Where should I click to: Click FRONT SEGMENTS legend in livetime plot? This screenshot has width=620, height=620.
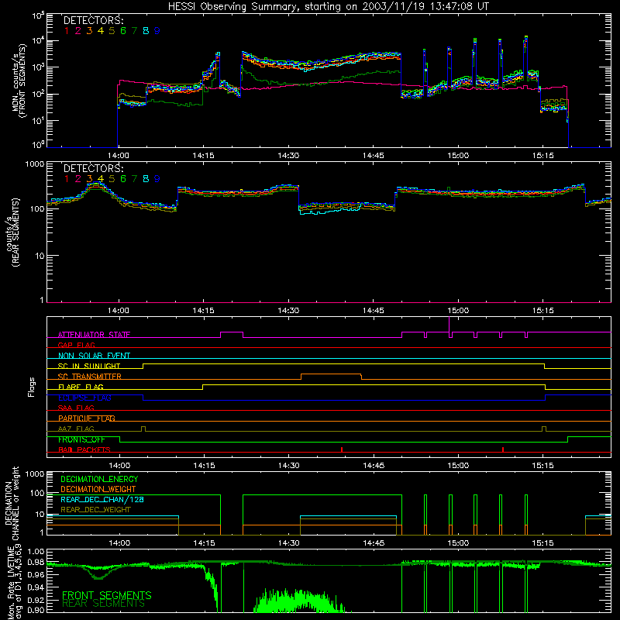point(107,595)
